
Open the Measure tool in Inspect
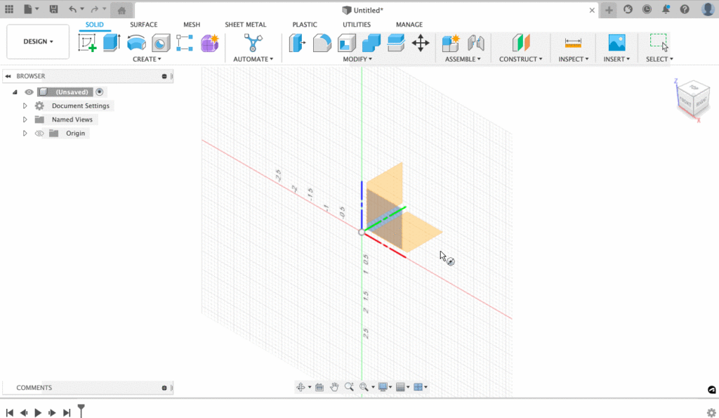(x=573, y=43)
